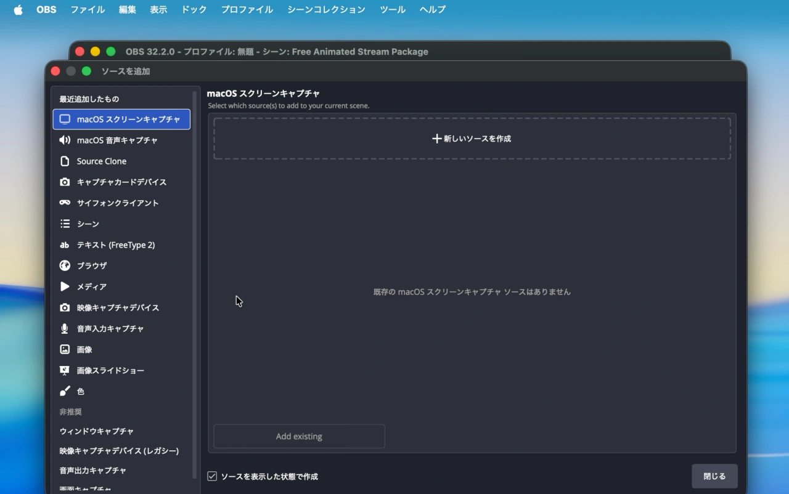
Task: Choose the 音声入力キャプチャ source label
Action: point(110,329)
